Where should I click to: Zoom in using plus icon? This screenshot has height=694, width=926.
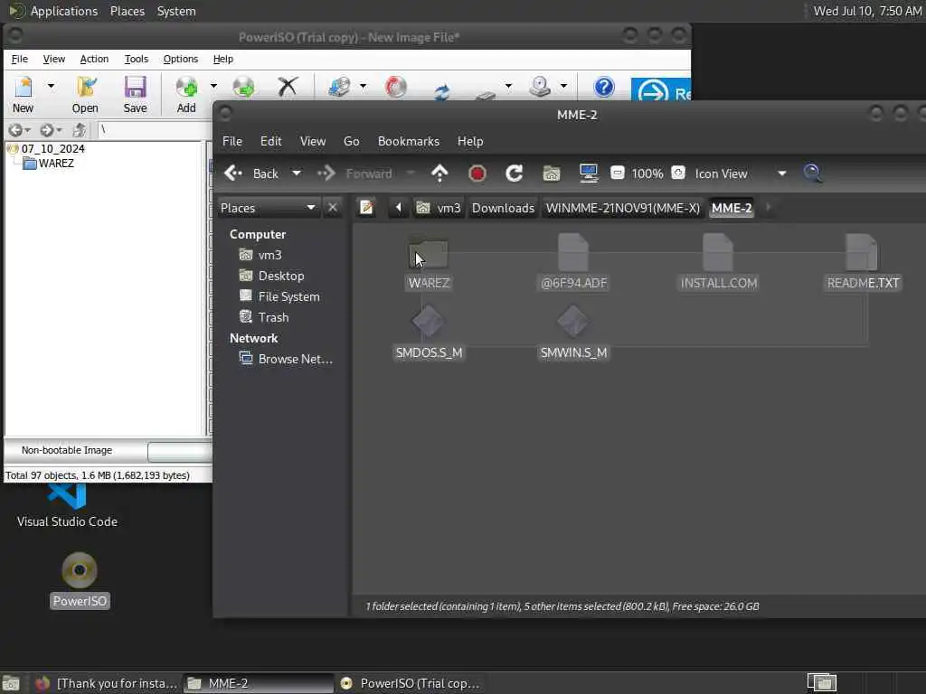pos(678,173)
